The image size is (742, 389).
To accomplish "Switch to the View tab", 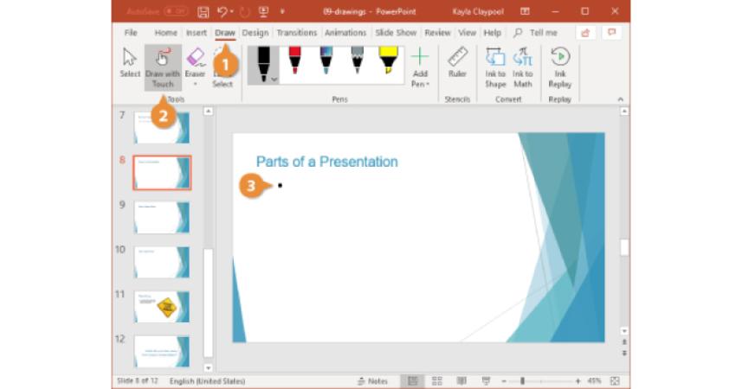I will [467, 33].
